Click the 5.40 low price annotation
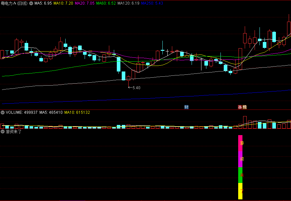 (136, 88)
